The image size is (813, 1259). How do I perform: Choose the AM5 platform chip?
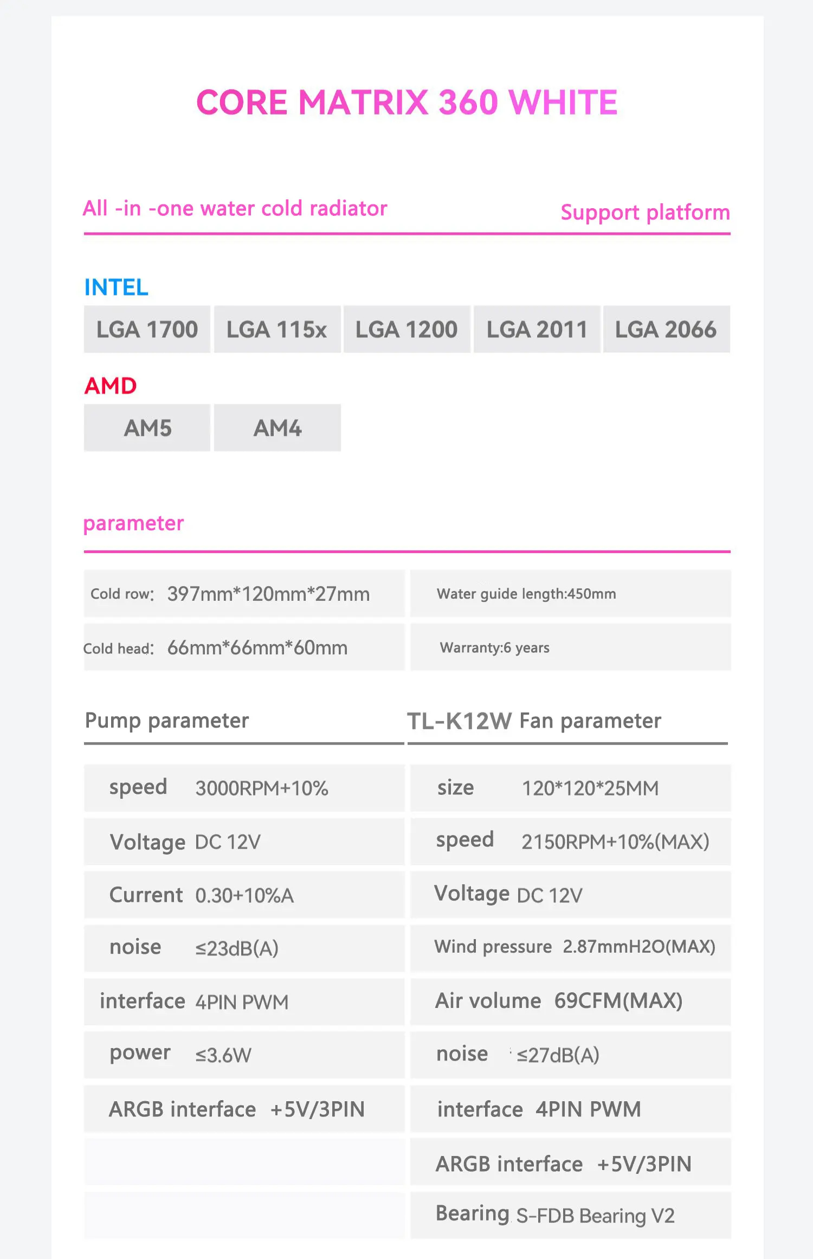pyautogui.click(x=147, y=428)
